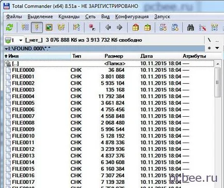Click the Multi-rename tool icon
This screenshot has width=224, height=188.
(x=202, y=27)
